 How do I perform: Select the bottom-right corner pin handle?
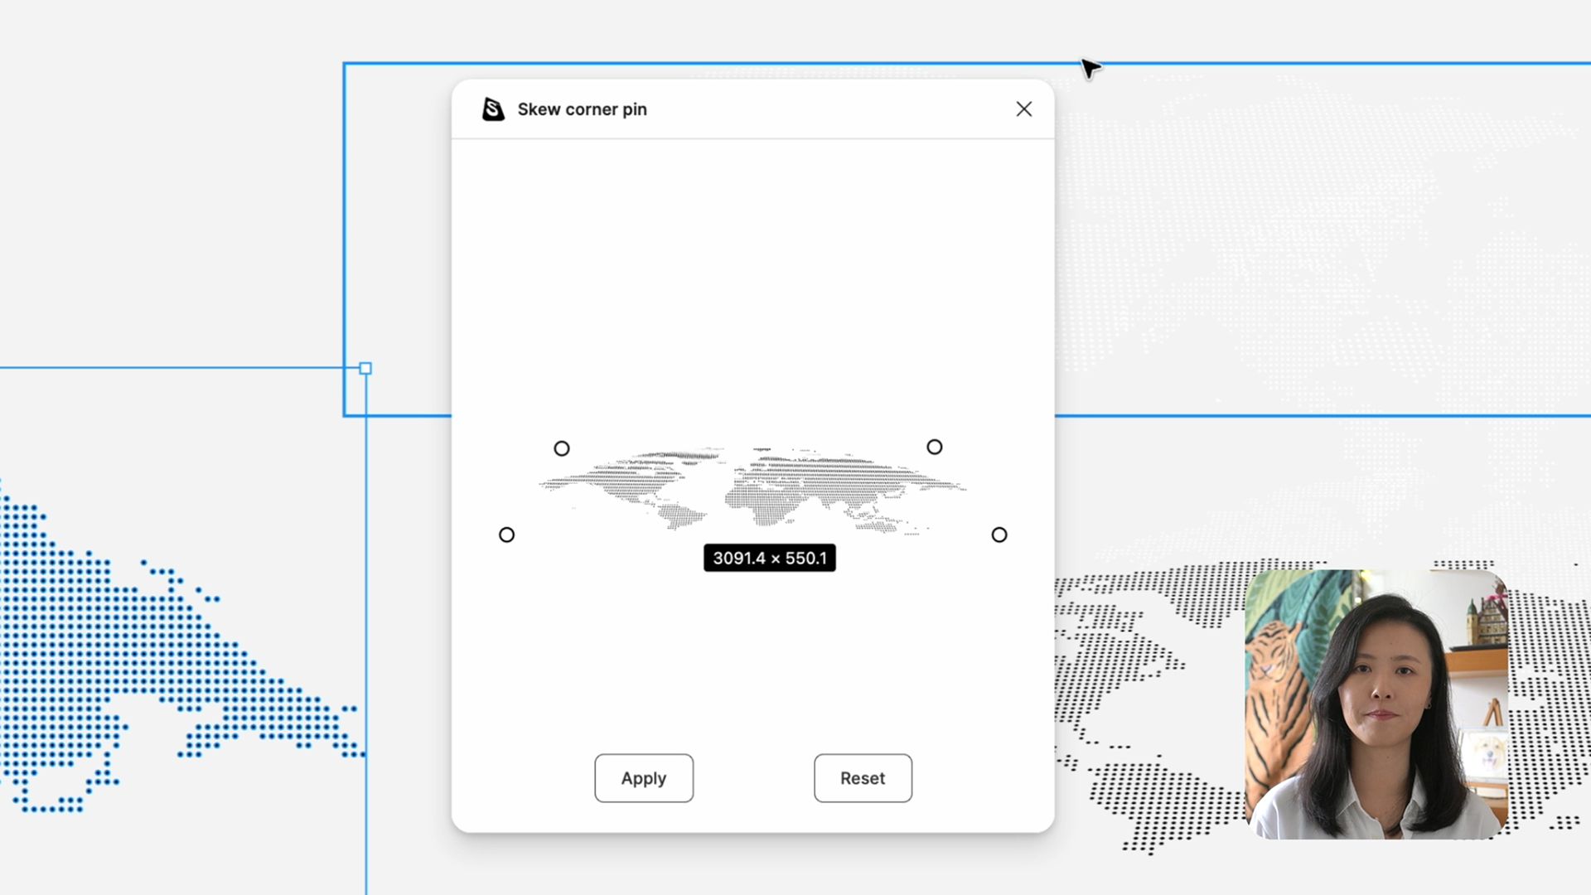[x=999, y=535]
